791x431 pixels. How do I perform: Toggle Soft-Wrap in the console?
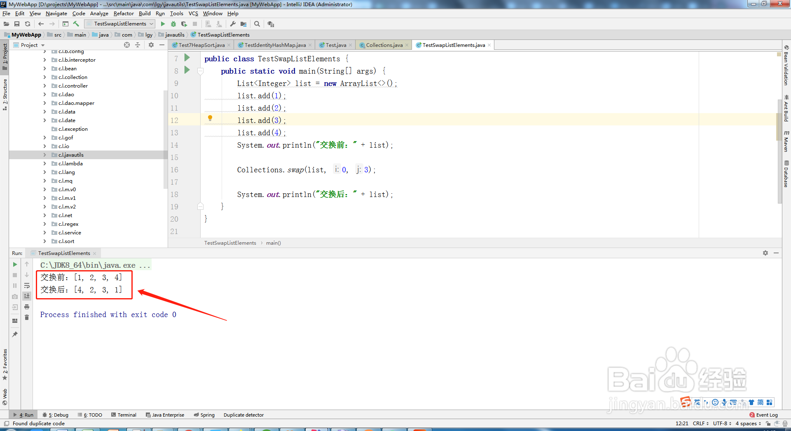pyautogui.click(x=27, y=285)
